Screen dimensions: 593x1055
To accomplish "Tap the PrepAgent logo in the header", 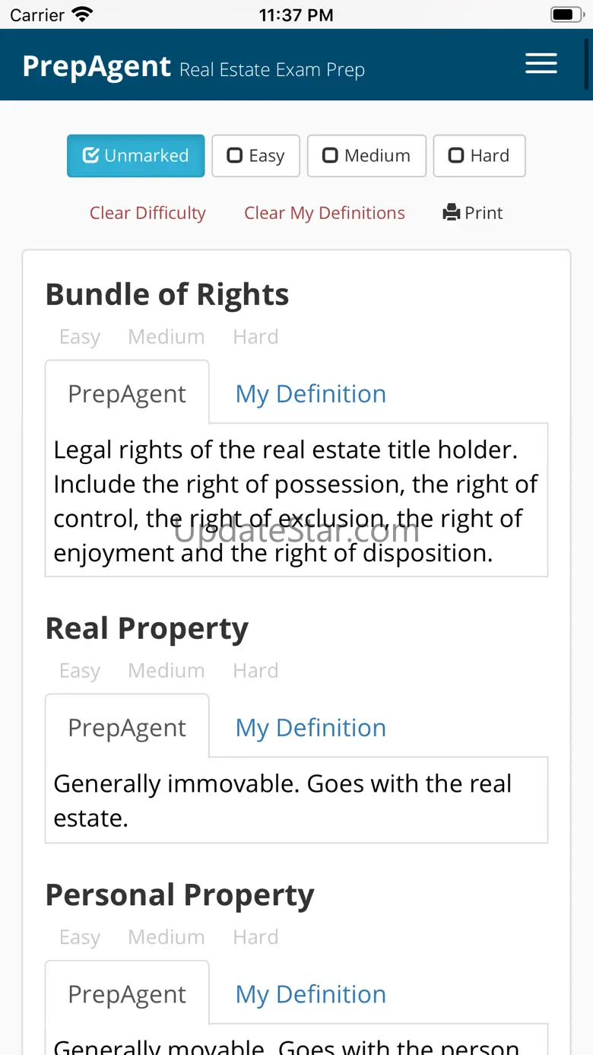I will (x=97, y=67).
